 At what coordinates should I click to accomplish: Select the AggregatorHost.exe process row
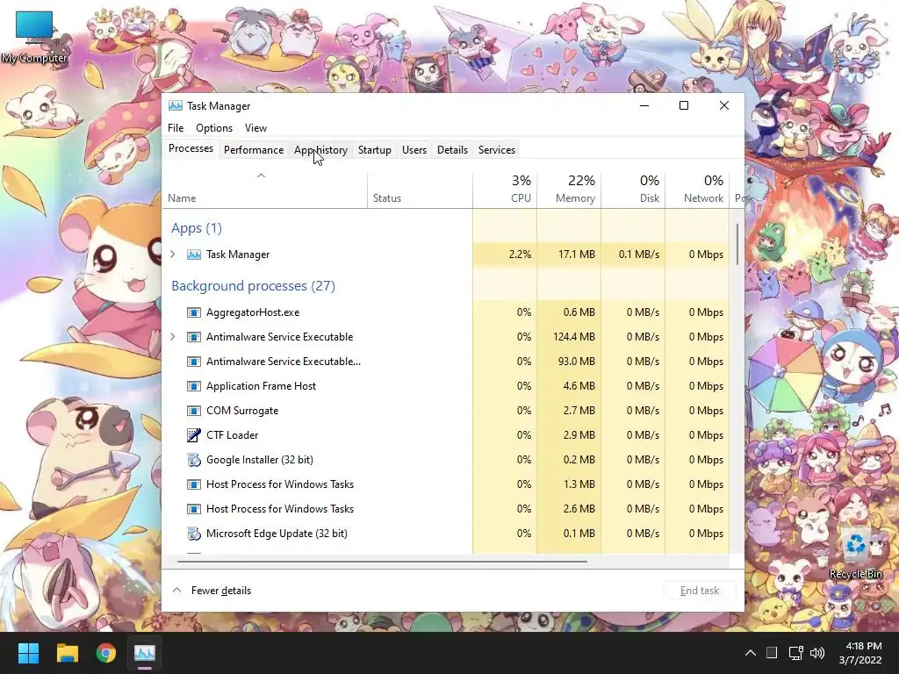pyautogui.click(x=446, y=312)
